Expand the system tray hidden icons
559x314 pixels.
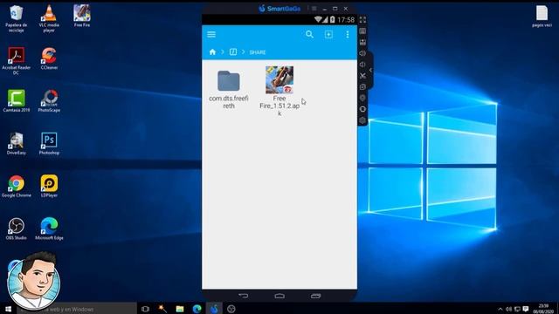500,309
